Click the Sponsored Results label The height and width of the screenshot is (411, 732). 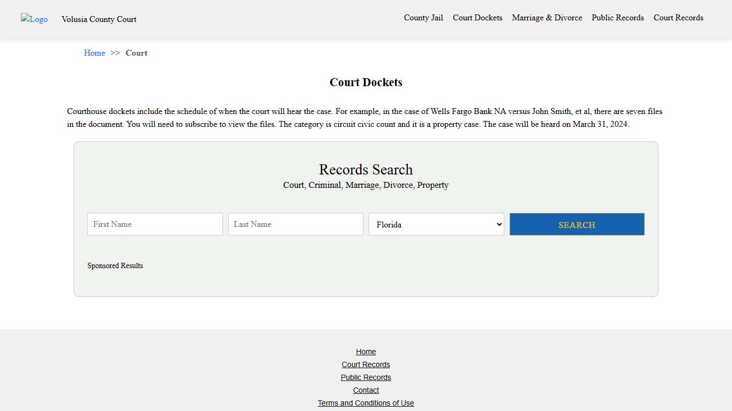(x=115, y=265)
